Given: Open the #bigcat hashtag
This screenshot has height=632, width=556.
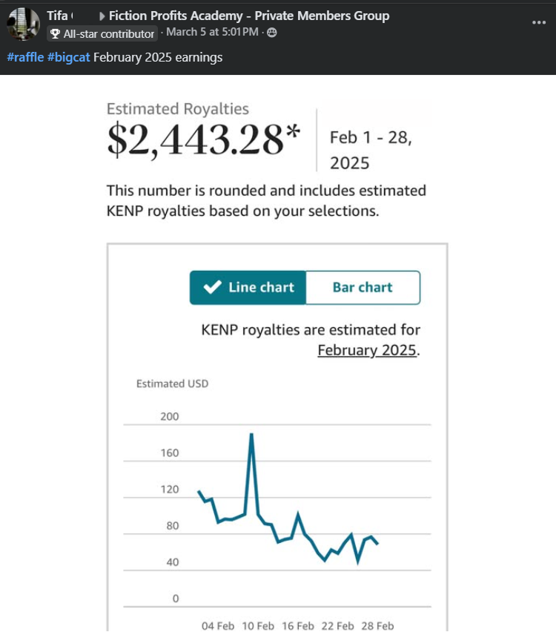Looking at the screenshot, I should coord(68,57).
